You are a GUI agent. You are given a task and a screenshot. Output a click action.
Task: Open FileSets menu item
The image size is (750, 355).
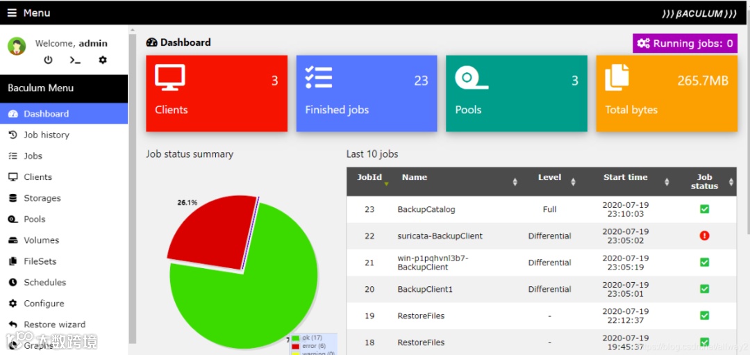pyautogui.click(x=64, y=261)
